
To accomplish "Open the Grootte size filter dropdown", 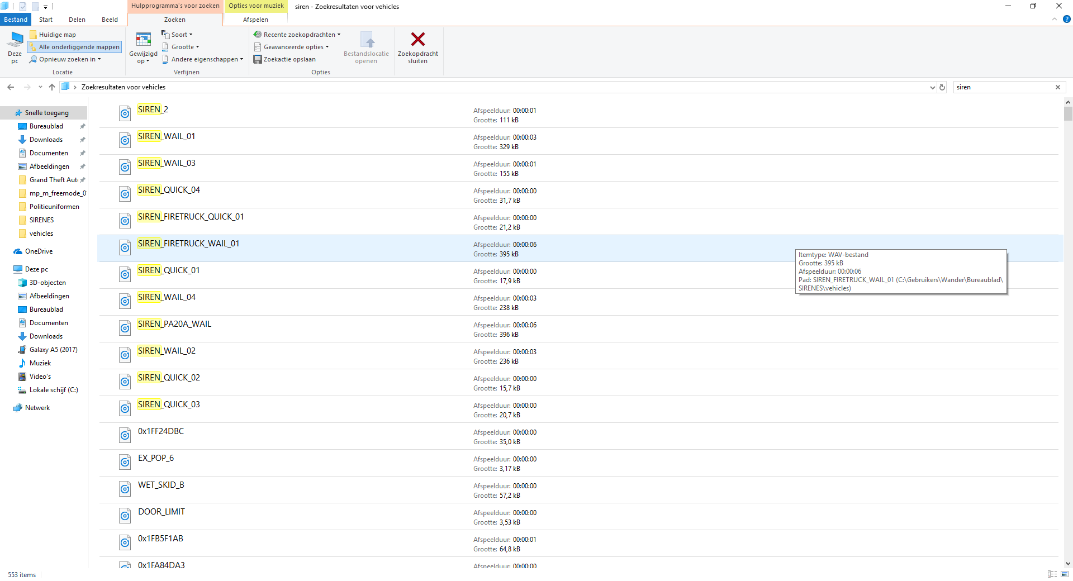I will [181, 47].
